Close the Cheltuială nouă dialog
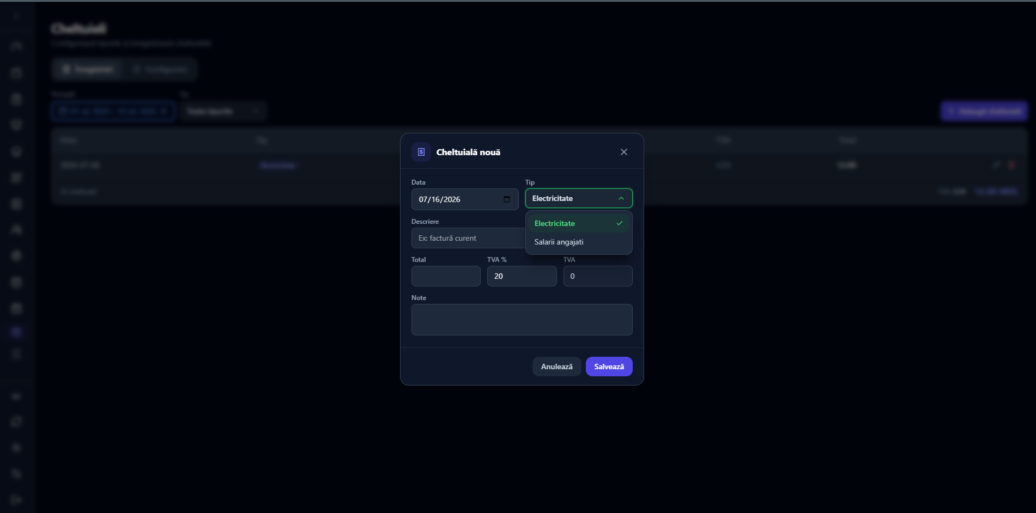 tap(624, 152)
